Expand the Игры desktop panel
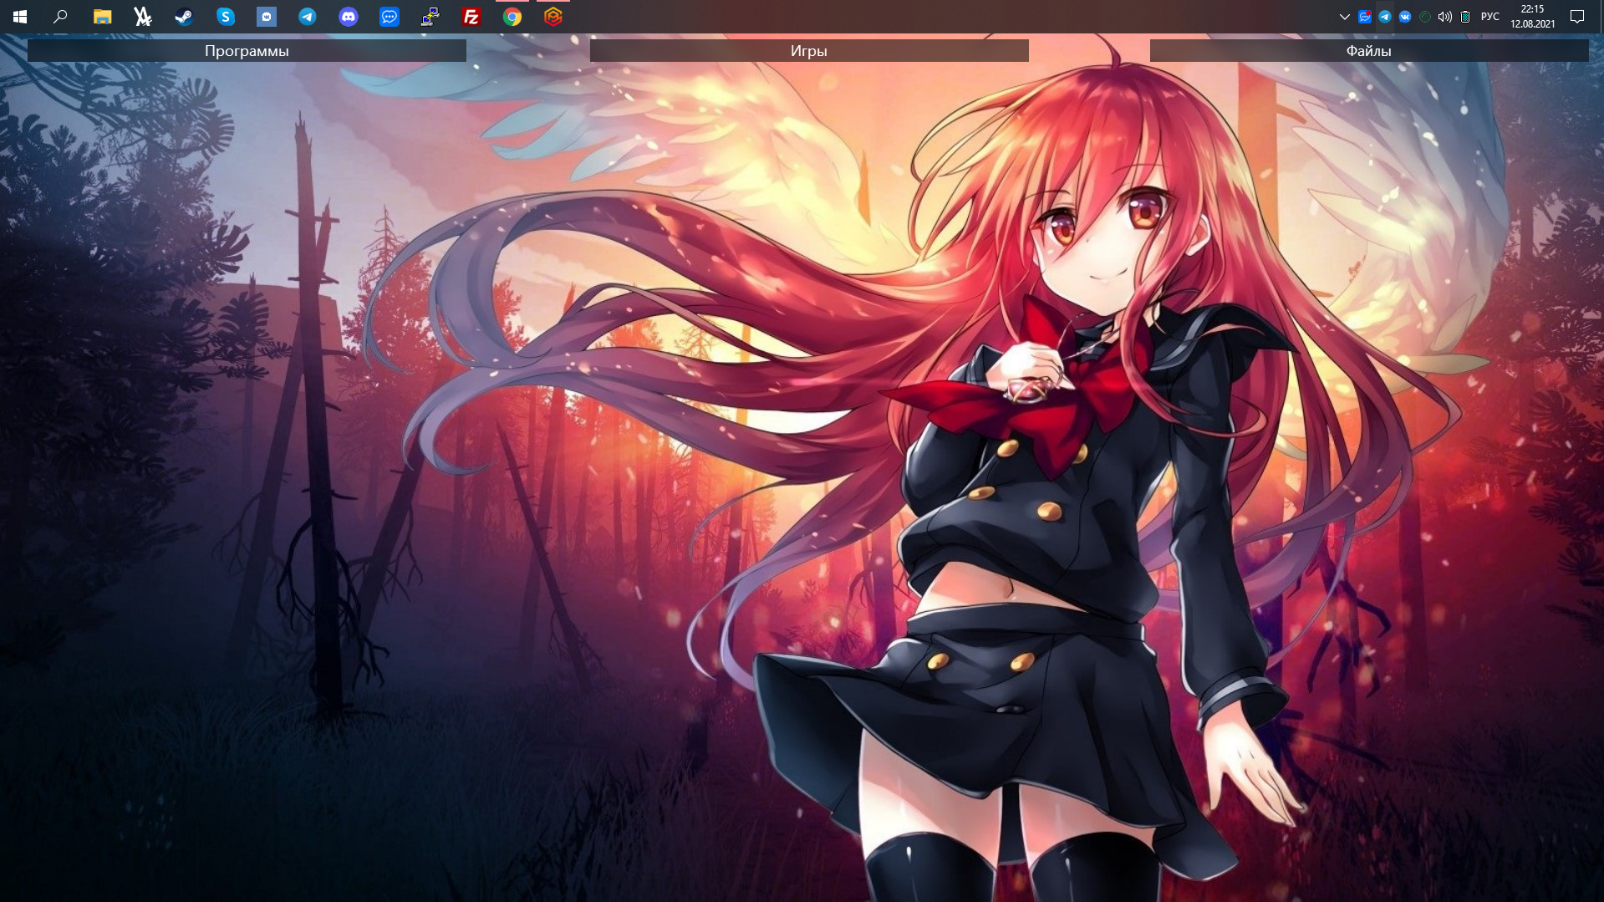Viewport: 1604px width, 902px height. click(x=808, y=51)
